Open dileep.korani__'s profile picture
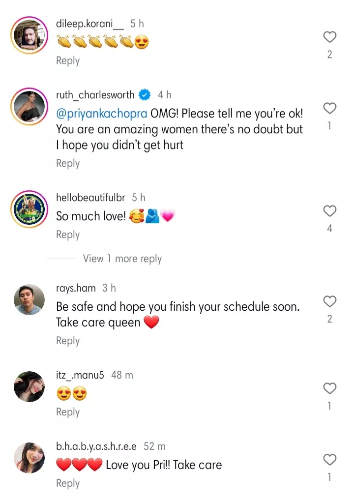Viewport: 354px width, 502px height. (x=29, y=35)
